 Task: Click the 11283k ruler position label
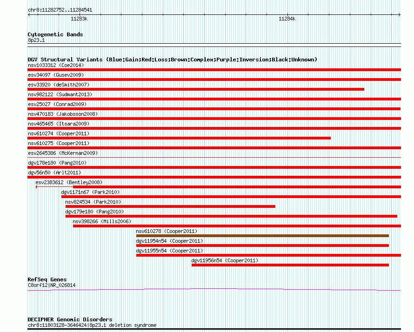pyautogui.click(x=79, y=19)
